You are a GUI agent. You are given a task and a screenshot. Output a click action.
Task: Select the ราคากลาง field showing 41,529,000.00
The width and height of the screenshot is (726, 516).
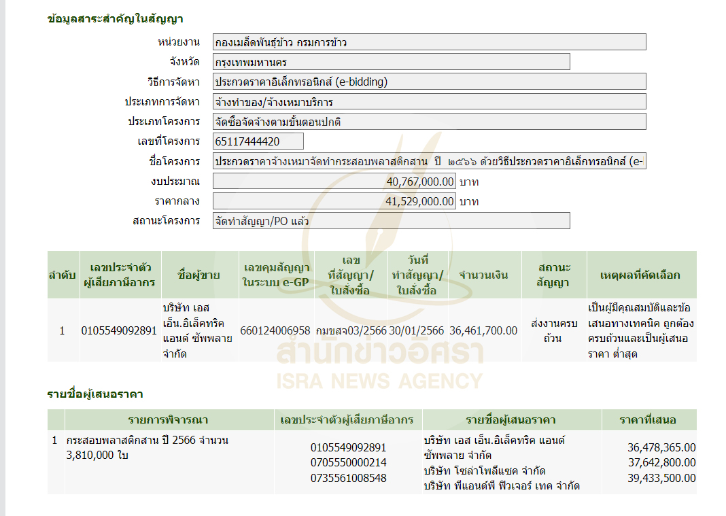[334, 201]
